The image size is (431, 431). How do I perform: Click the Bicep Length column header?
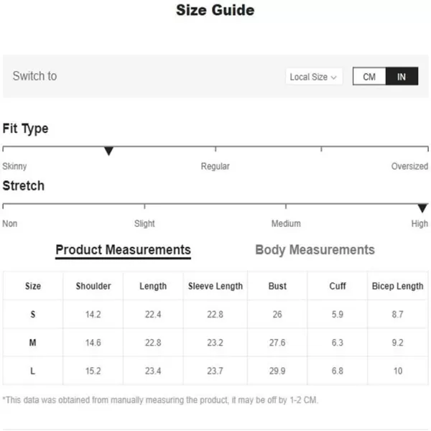click(x=397, y=286)
